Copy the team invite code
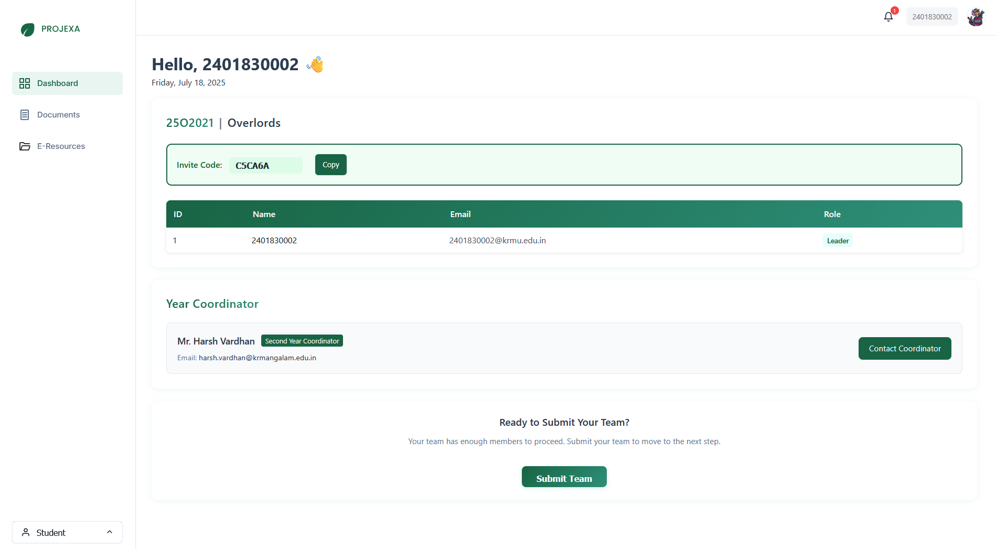 pyautogui.click(x=330, y=165)
